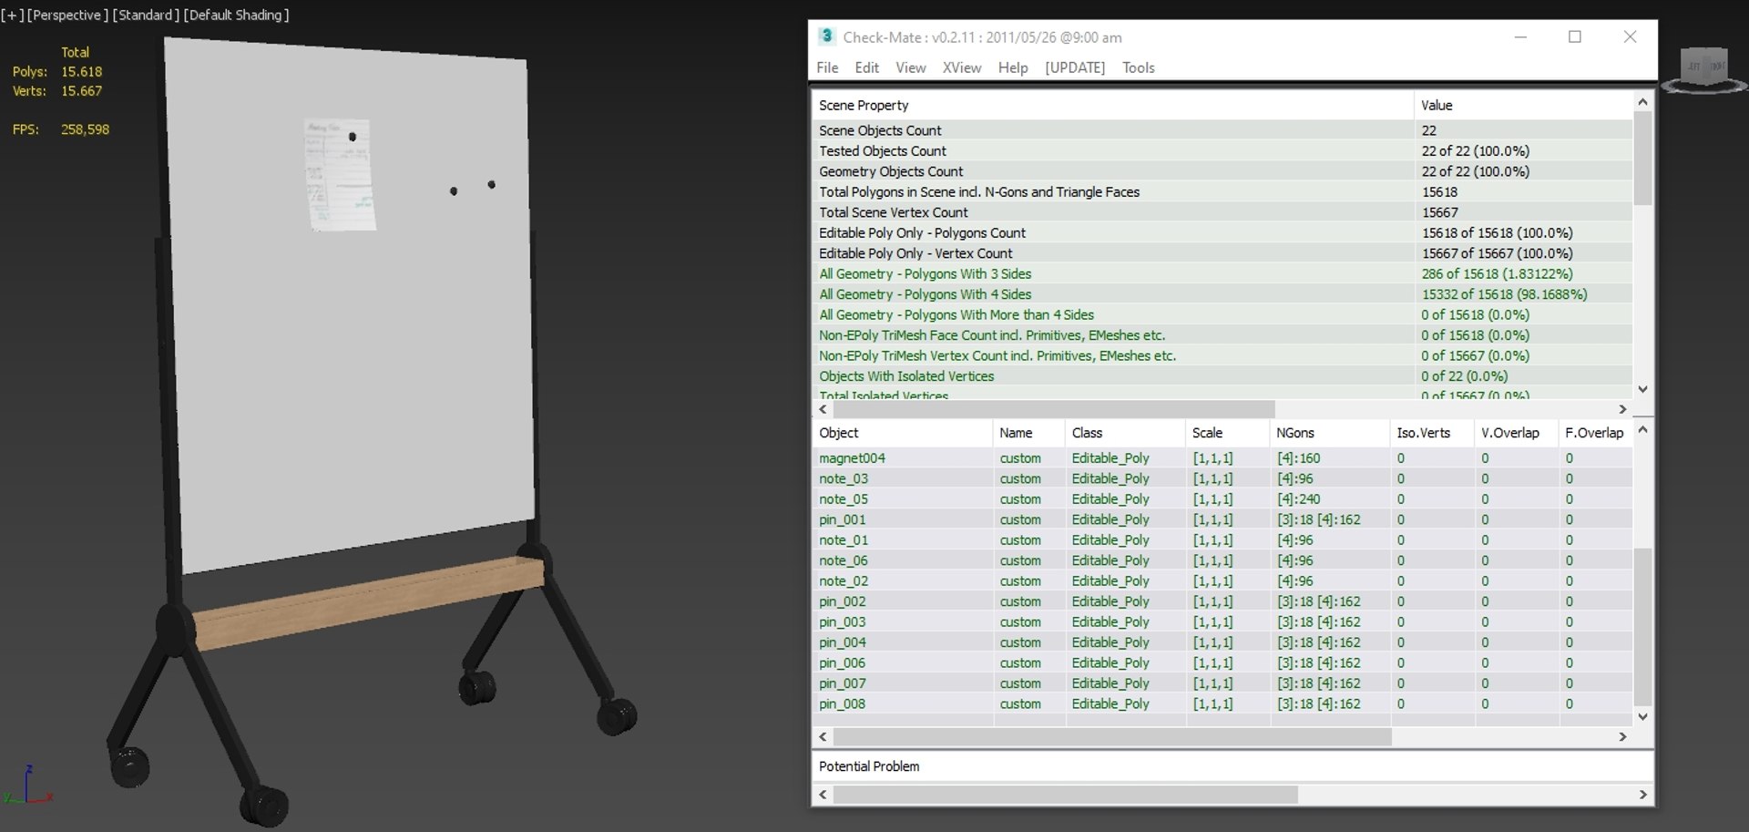This screenshot has height=832, width=1749.
Task: Maximize the Check-Mate window
Action: click(x=1575, y=37)
